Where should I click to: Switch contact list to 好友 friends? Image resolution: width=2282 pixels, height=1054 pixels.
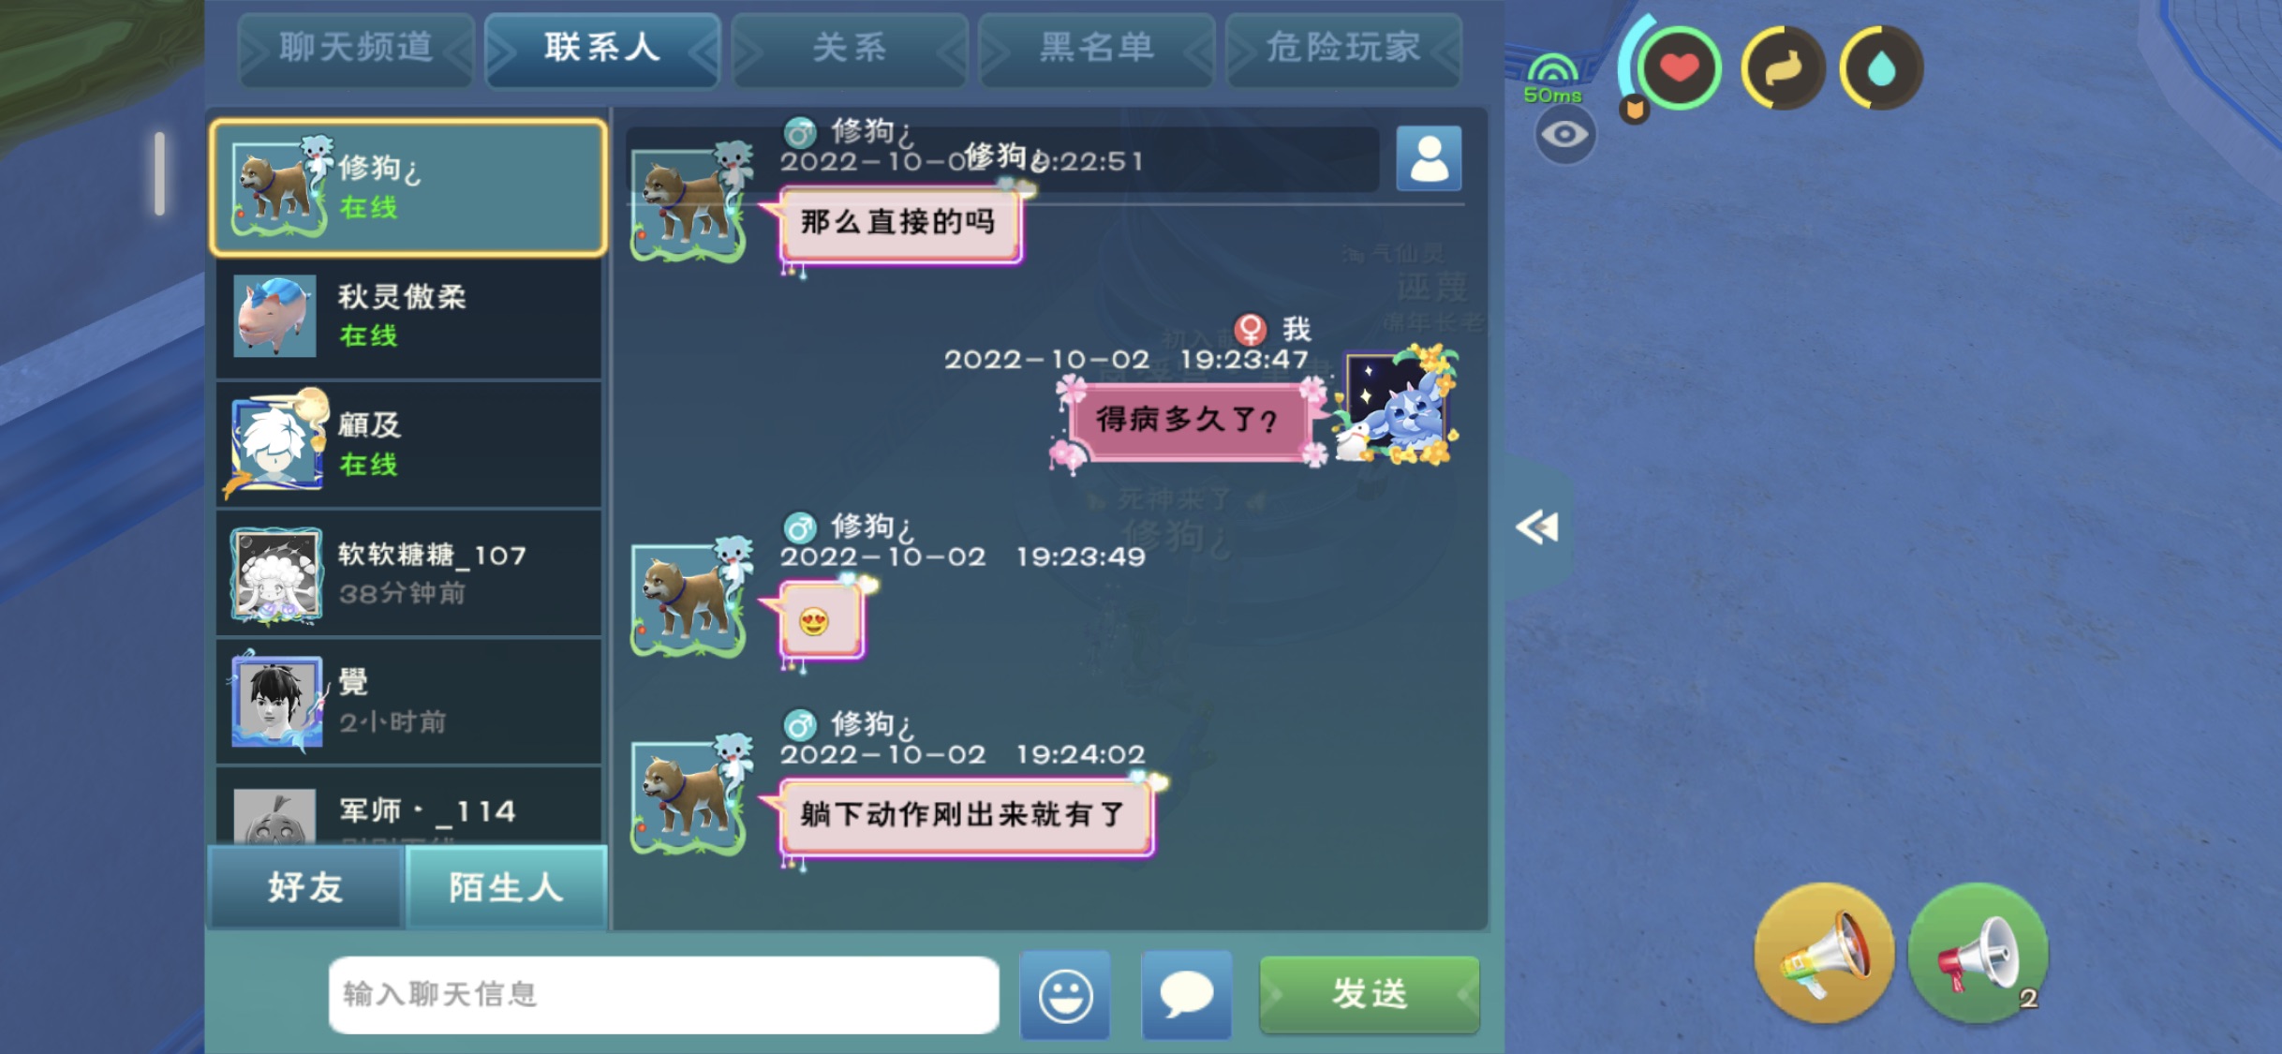pyautogui.click(x=305, y=886)
